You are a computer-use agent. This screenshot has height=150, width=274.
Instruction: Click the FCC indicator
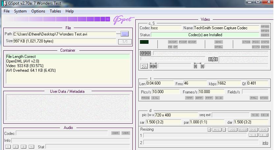pyautogui.click(x=256, y=42)
